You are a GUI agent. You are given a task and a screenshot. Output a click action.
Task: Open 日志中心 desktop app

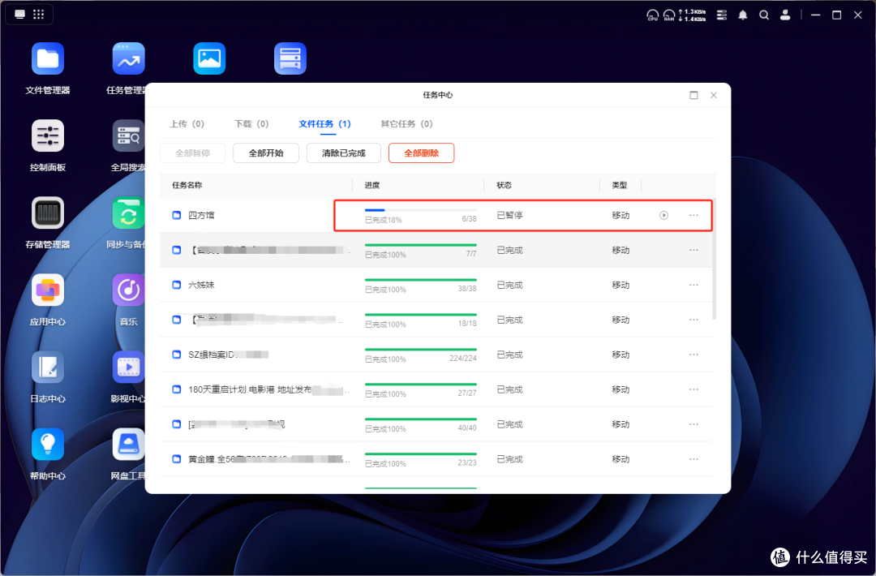(x=48, y=367)
